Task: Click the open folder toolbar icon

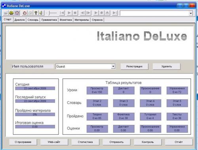Action: pos(6,13)
